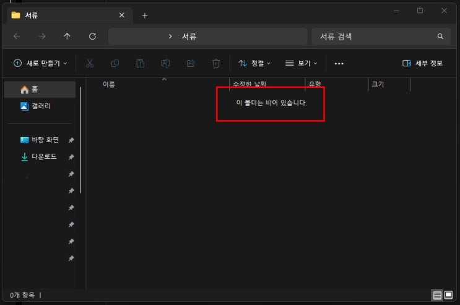
Task: Click the Rename icon in toolbar
Action: [165, 63]
